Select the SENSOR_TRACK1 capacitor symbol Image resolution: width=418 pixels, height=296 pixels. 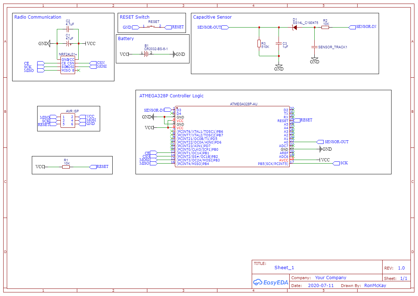coord(315,47)
